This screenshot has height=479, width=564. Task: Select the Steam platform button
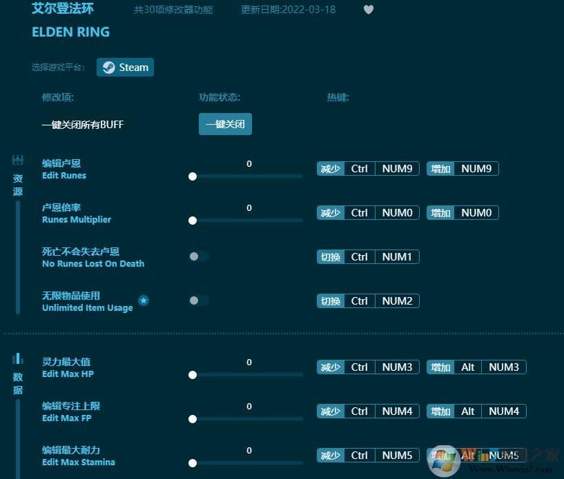[x=125, y=67]
